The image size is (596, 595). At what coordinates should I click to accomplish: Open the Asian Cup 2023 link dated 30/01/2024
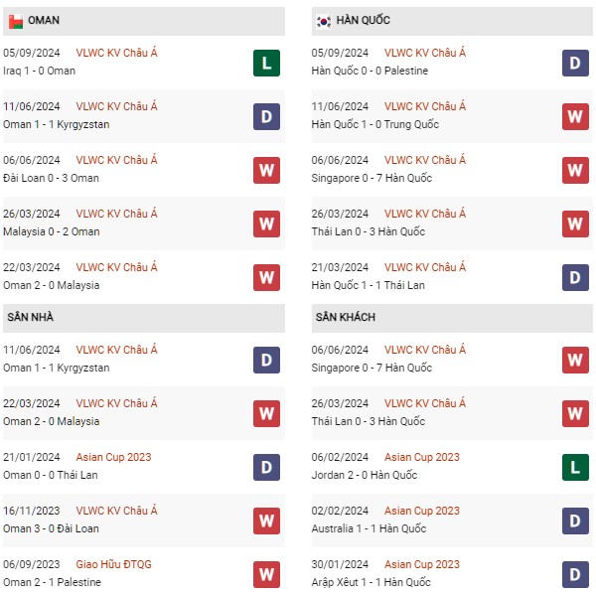(x=422, y=564)
